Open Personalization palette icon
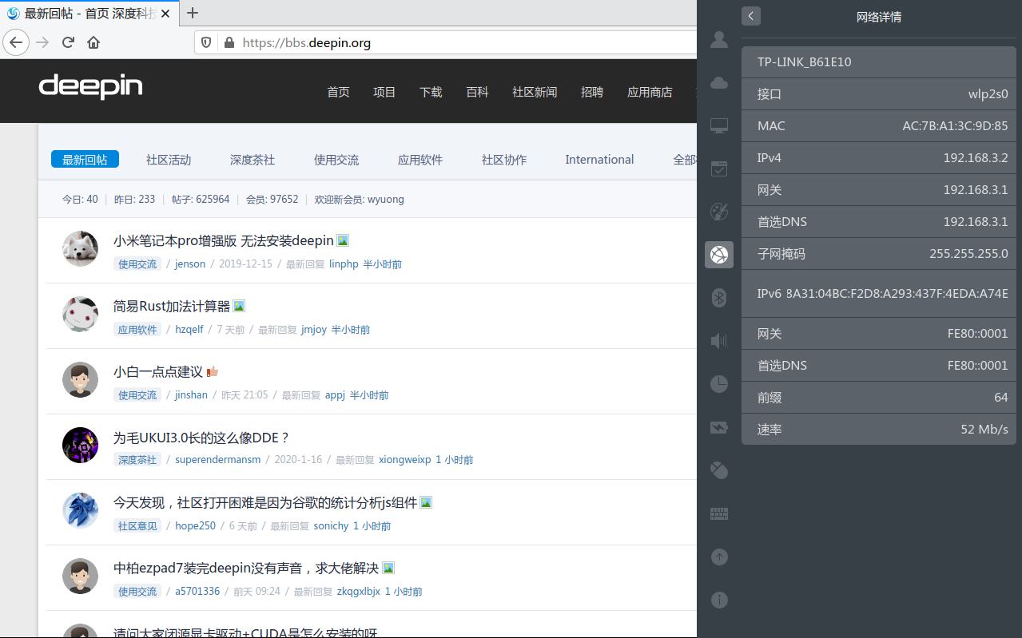Screen dimensions: 1022x638 (x=719, y=212)
